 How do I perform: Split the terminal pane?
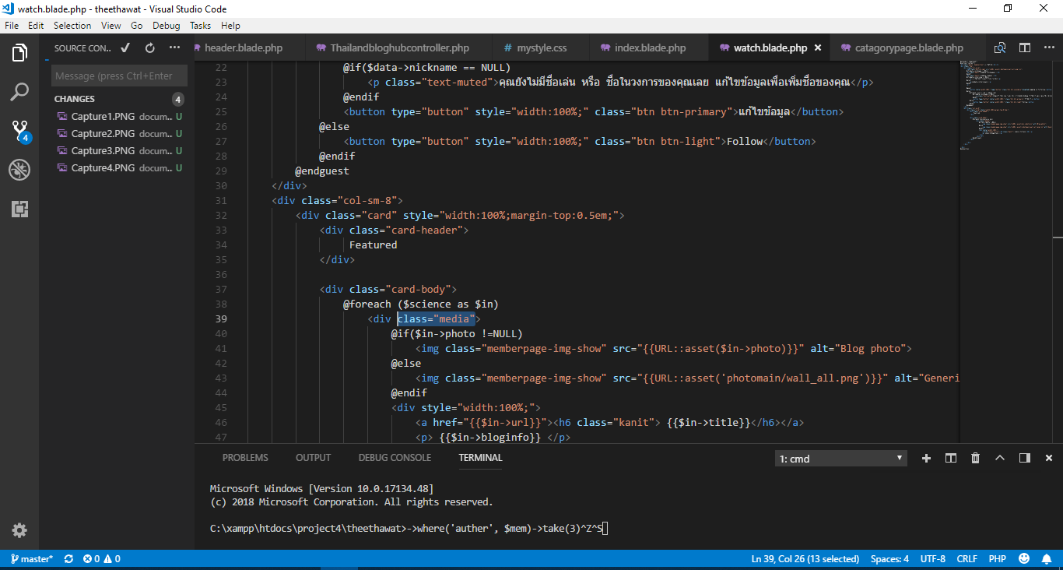tap(951, 458)
